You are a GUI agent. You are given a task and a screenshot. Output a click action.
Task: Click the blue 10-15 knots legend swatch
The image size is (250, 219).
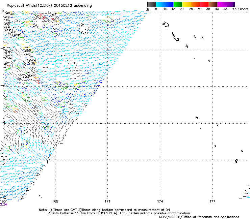(169, 4)
